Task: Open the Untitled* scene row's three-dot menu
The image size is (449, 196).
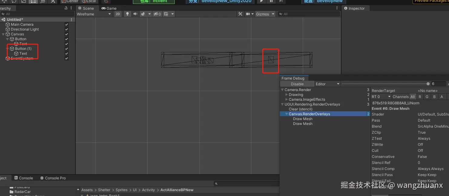Action: 72,20
